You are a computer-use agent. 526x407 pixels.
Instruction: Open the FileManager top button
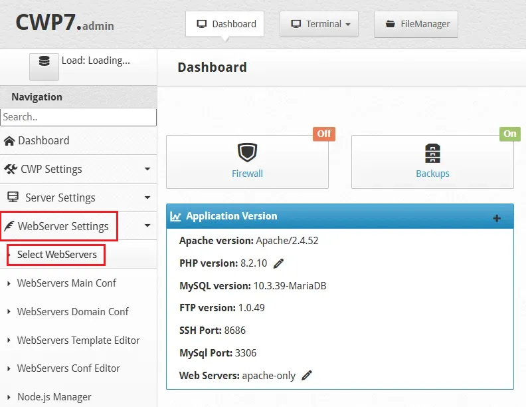coord(416,24)
